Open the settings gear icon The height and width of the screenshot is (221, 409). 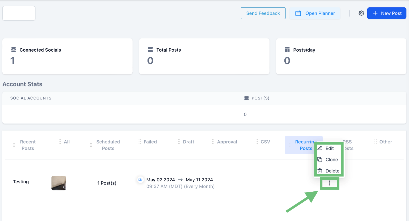(361, 13)
